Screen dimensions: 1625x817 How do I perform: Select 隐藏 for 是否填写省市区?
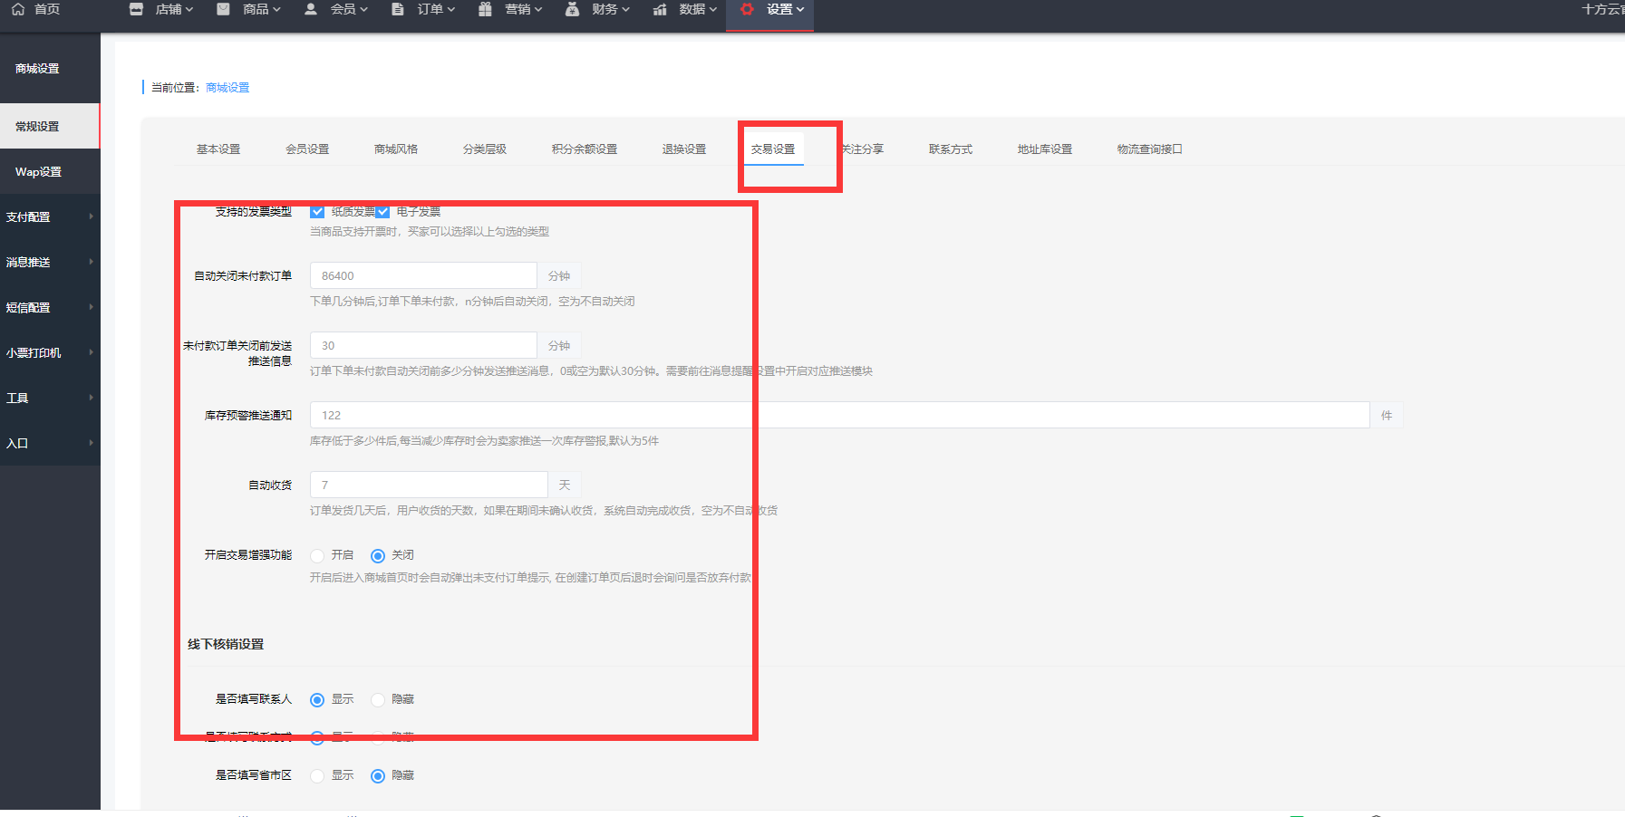tap(378, 775)
